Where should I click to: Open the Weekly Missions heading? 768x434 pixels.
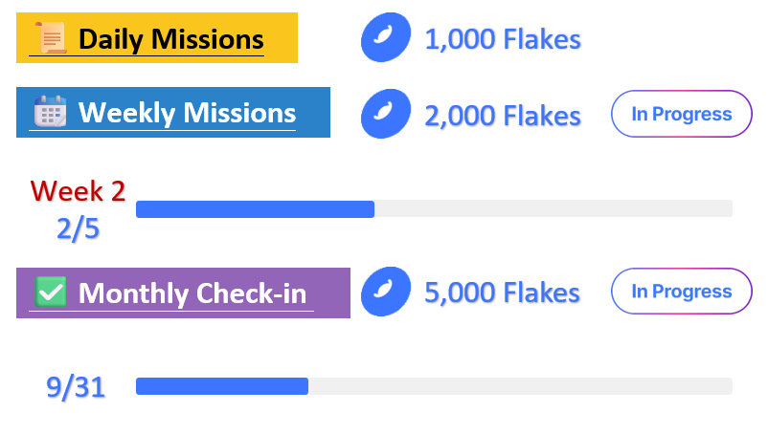tap(187, 113)
